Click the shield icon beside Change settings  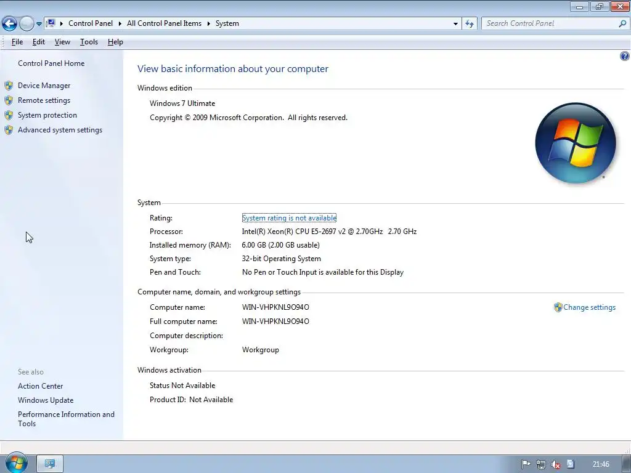[x=558, y=307]
